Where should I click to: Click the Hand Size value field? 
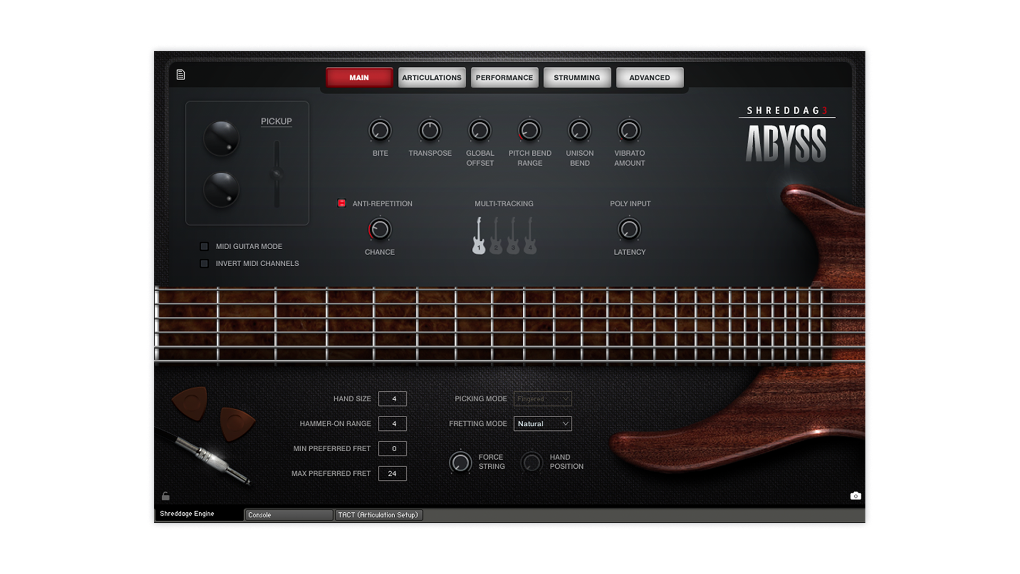point(392,399)
